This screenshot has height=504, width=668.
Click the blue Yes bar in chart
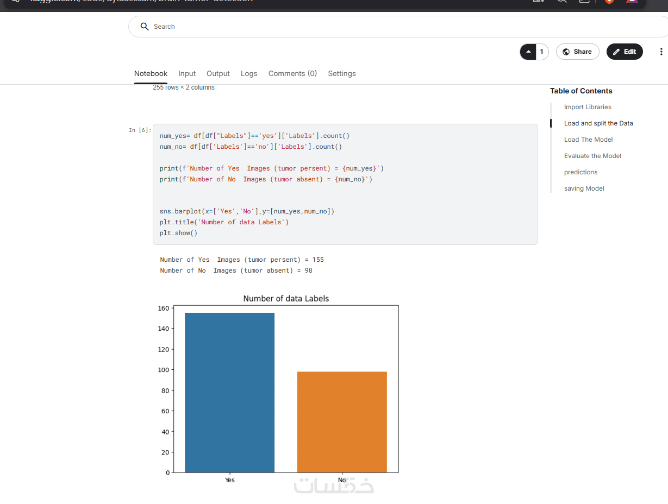(229, 392)
